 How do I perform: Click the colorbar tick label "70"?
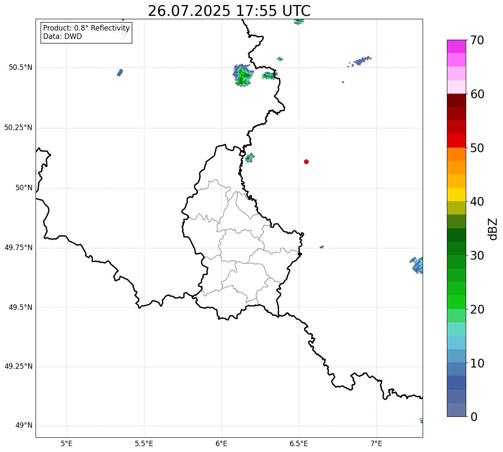pos(477,40)
